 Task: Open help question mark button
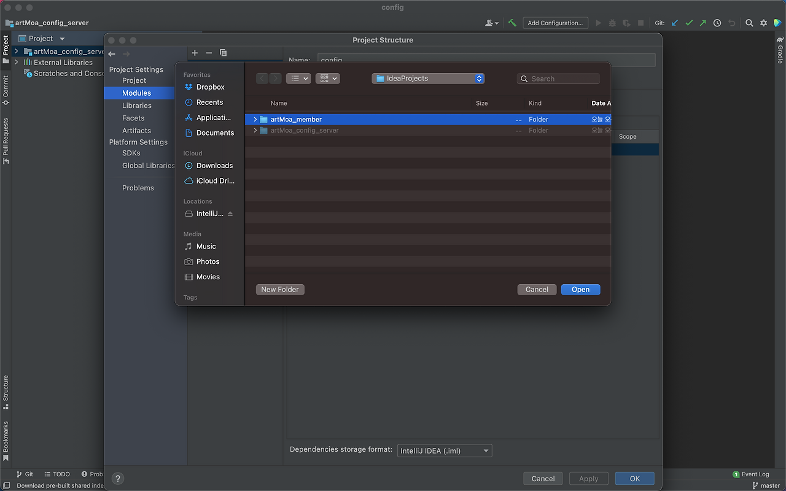119,479
